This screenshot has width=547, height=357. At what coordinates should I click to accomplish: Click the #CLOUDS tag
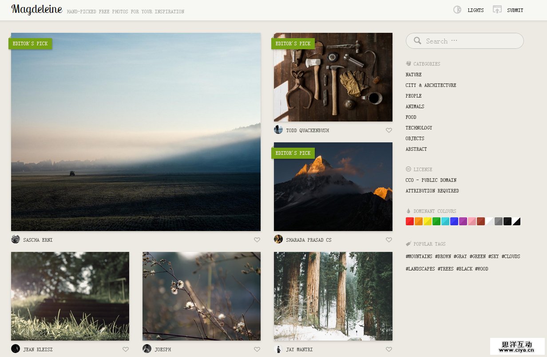[x=511, y=256]
